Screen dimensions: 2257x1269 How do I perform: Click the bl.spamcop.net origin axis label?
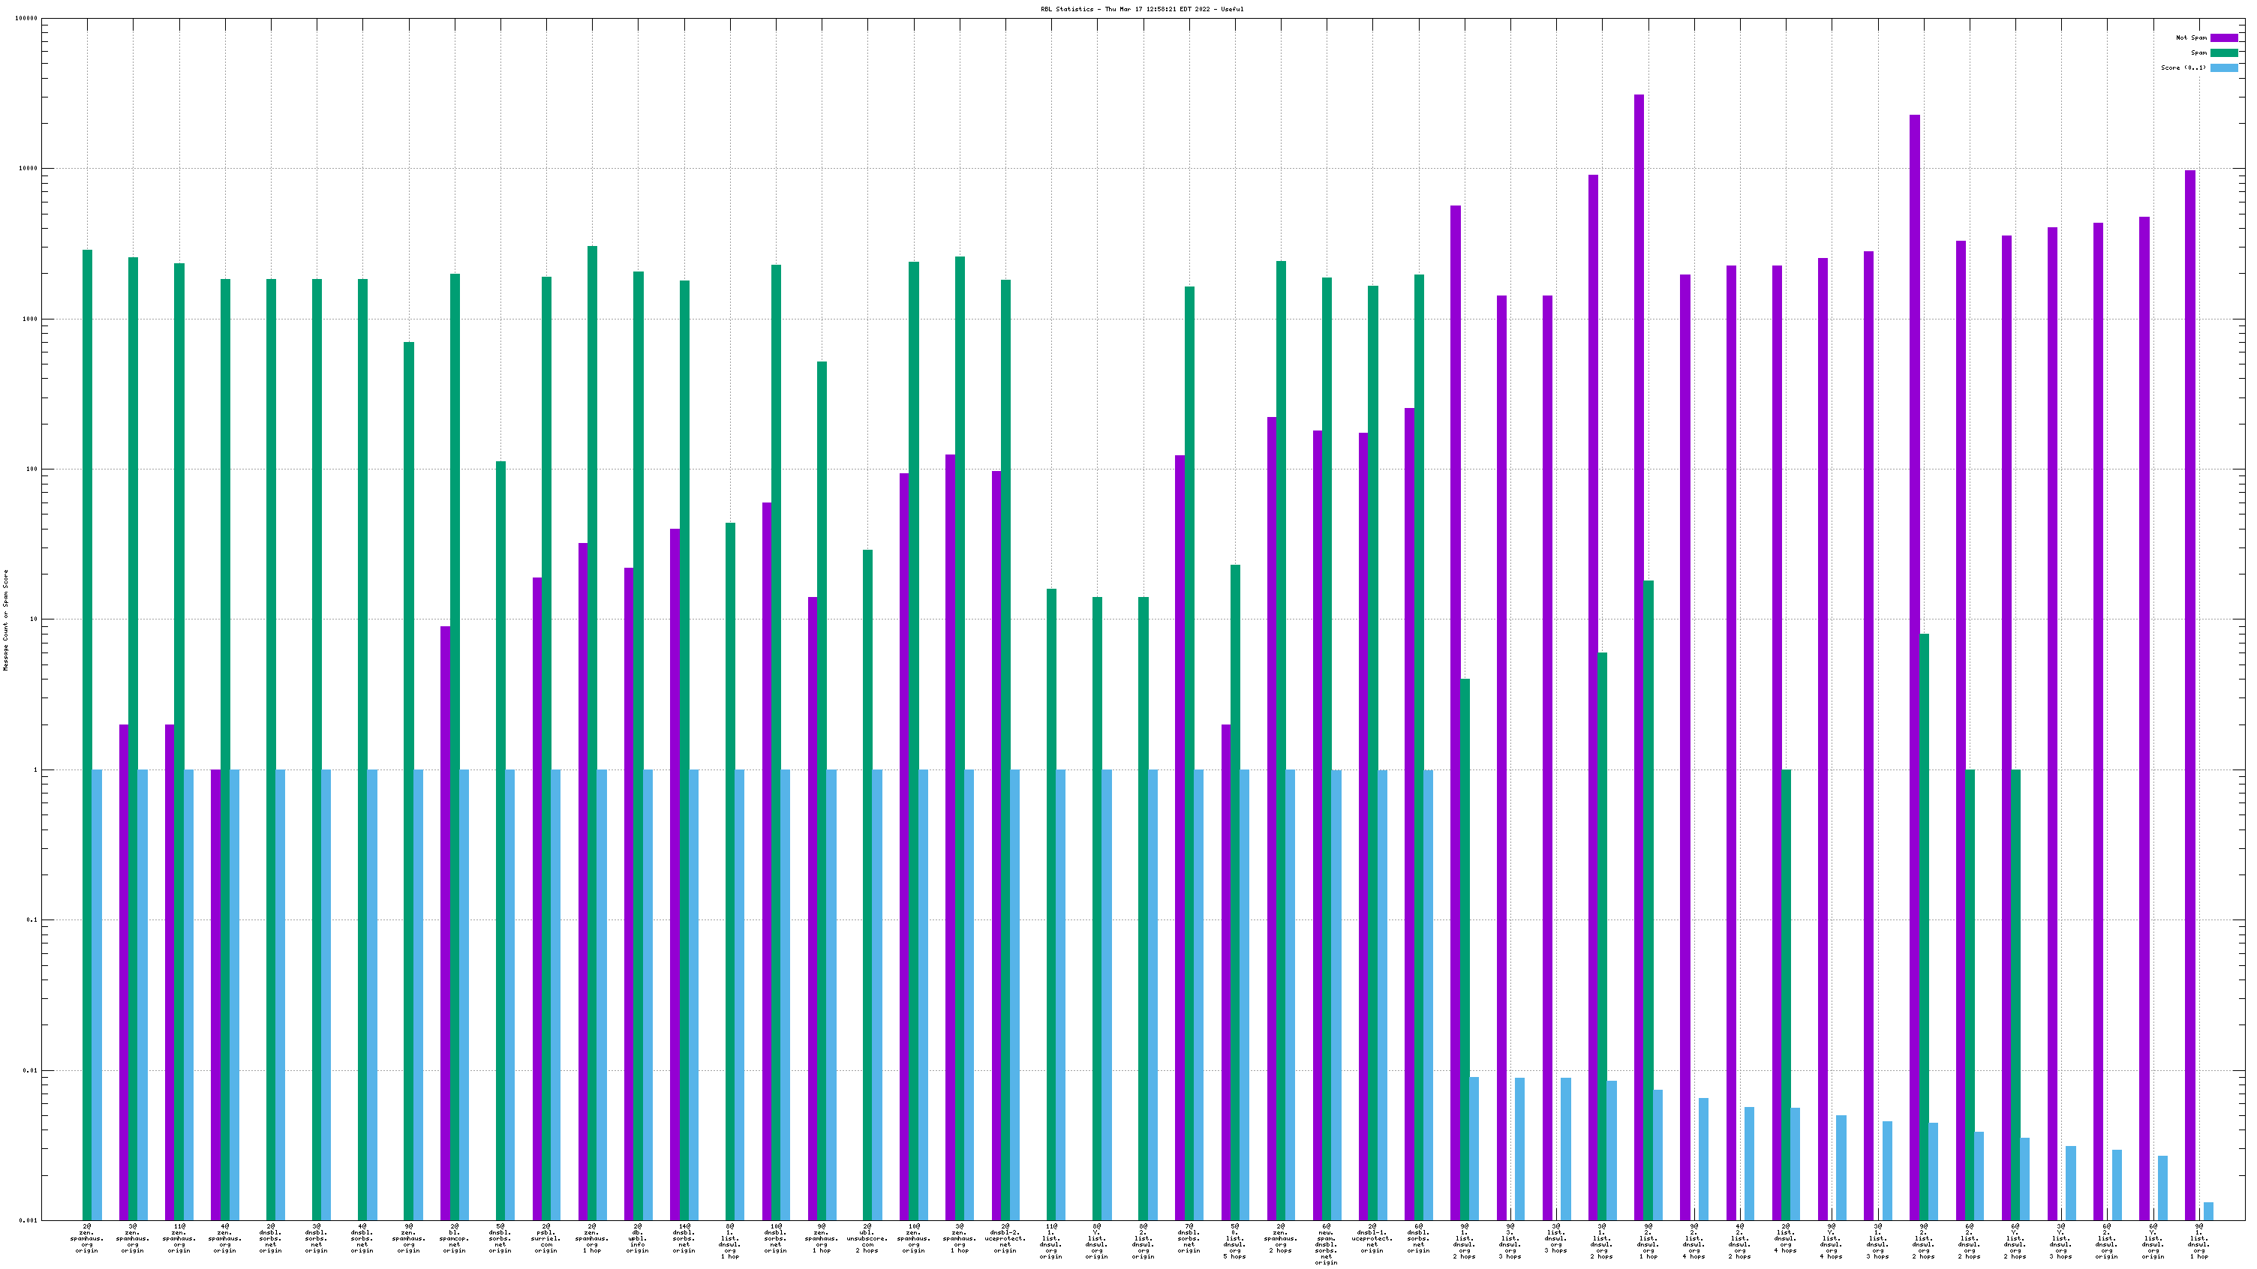[x=455, y=1238]
